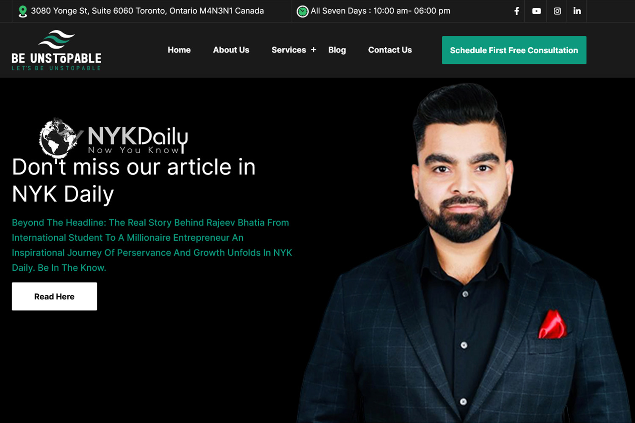Click the green clock icon
Image resolution: width=635 pixels, height=423 pixels.
(302, 11)
